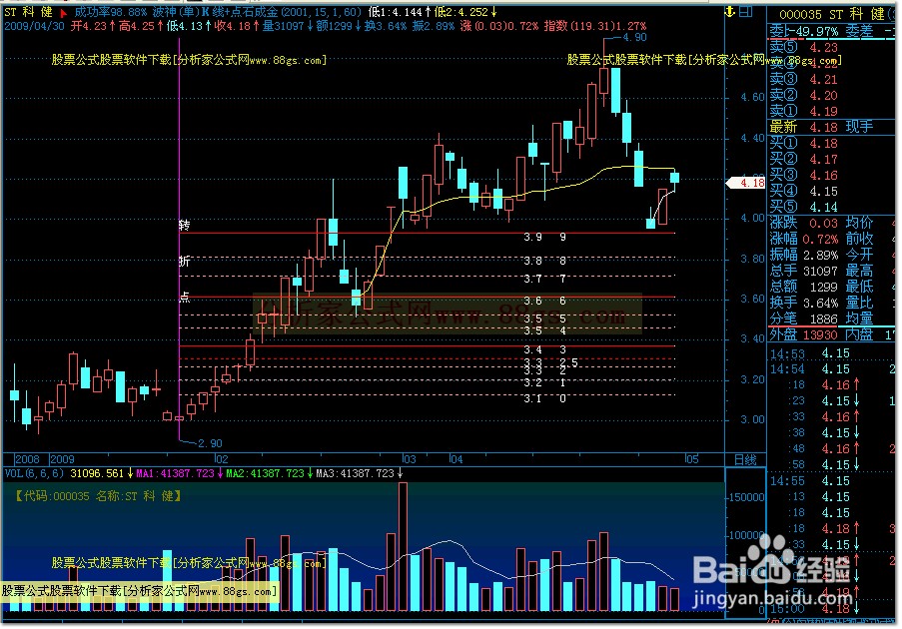The height and width of the screenshot is (629, 902).
Task: Click the 【代码:000035 名称:ST 科健】 label
Action: click(x=98, y=497)
